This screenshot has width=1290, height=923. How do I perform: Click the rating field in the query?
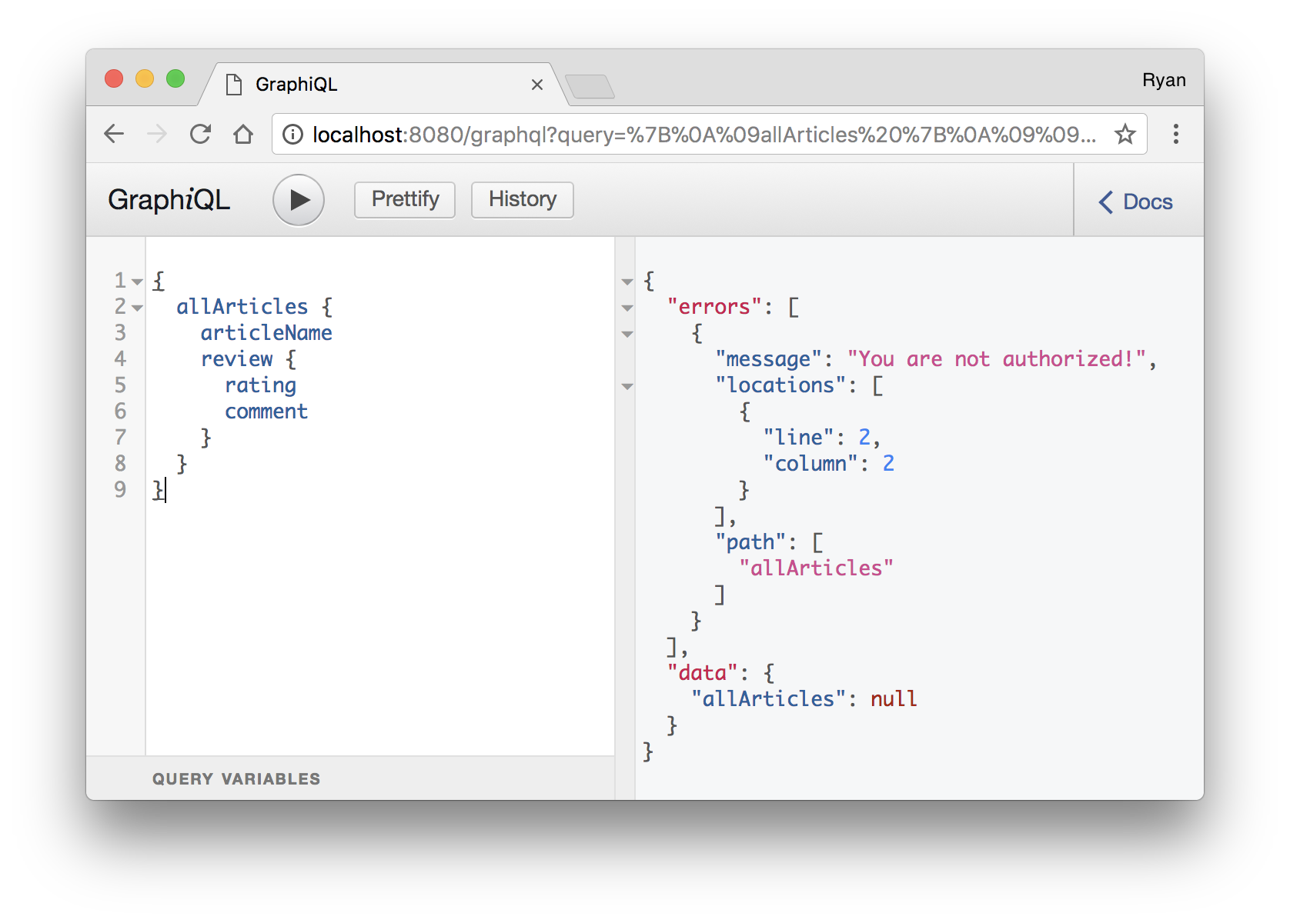point(260,385)
